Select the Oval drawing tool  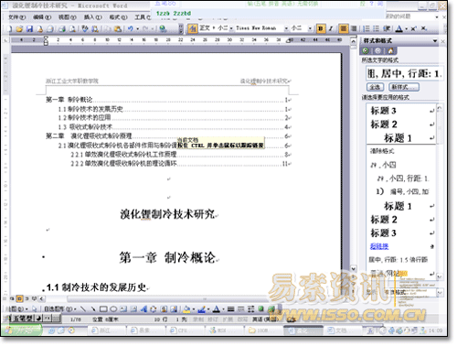[x=113, y=309]
